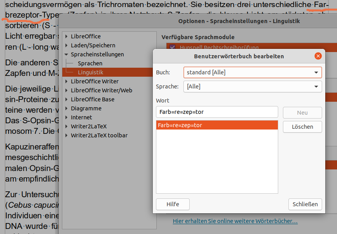Click the word Kapuzineraffen in the document
The width and height of the screenshot is (337, 234).
coord(32,147)
